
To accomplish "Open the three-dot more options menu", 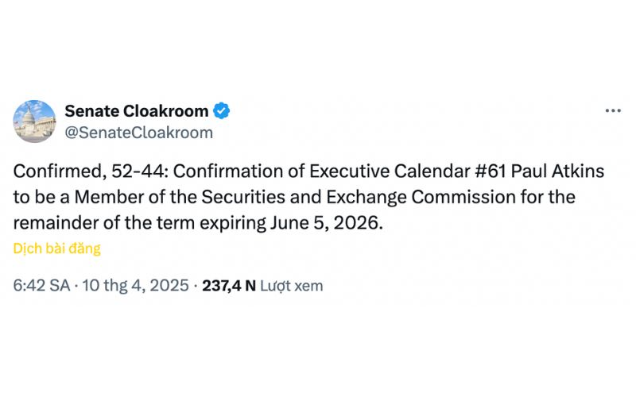I will point(613,111).
